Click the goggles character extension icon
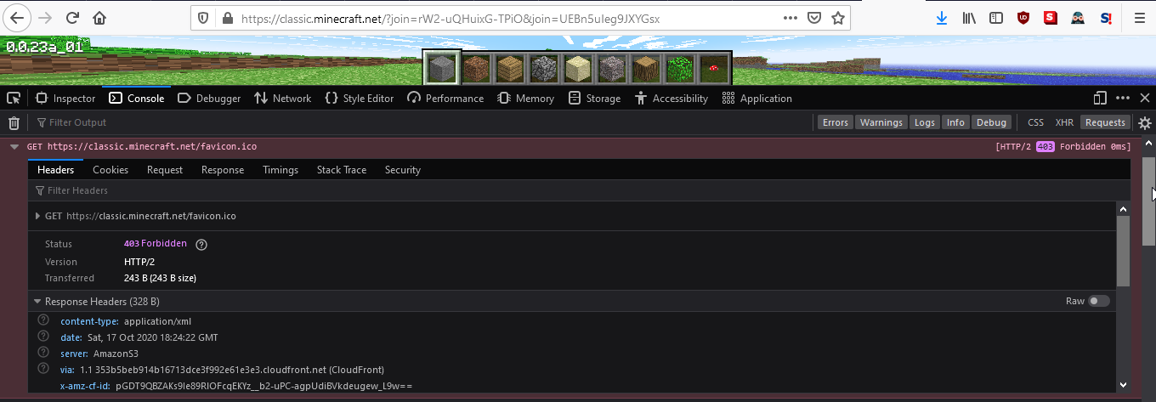 (x=1078, y=18)
